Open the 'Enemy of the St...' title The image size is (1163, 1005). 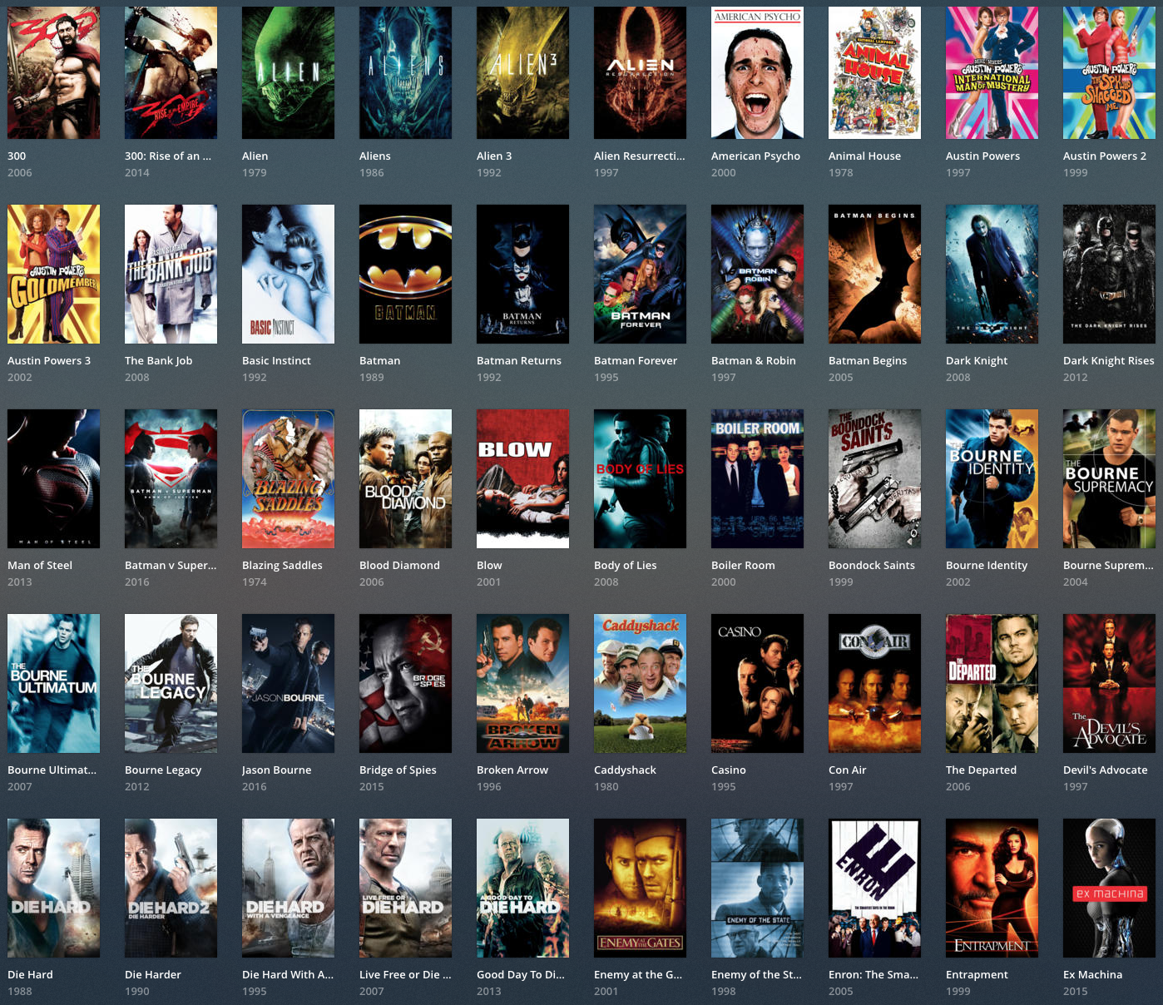[x=756, y=974]
